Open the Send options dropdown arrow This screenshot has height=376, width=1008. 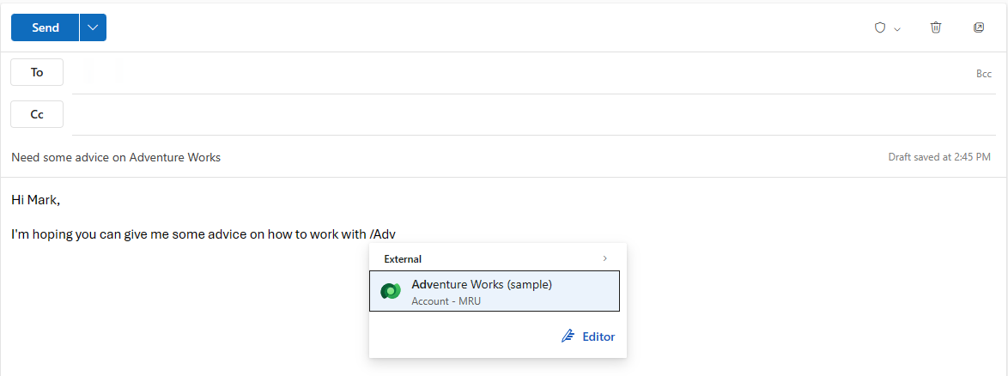coord(94,27)
